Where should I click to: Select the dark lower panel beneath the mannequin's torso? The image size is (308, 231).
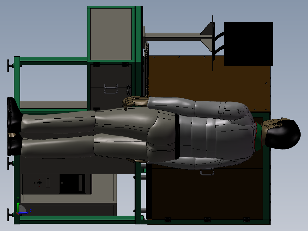(207, 194)
